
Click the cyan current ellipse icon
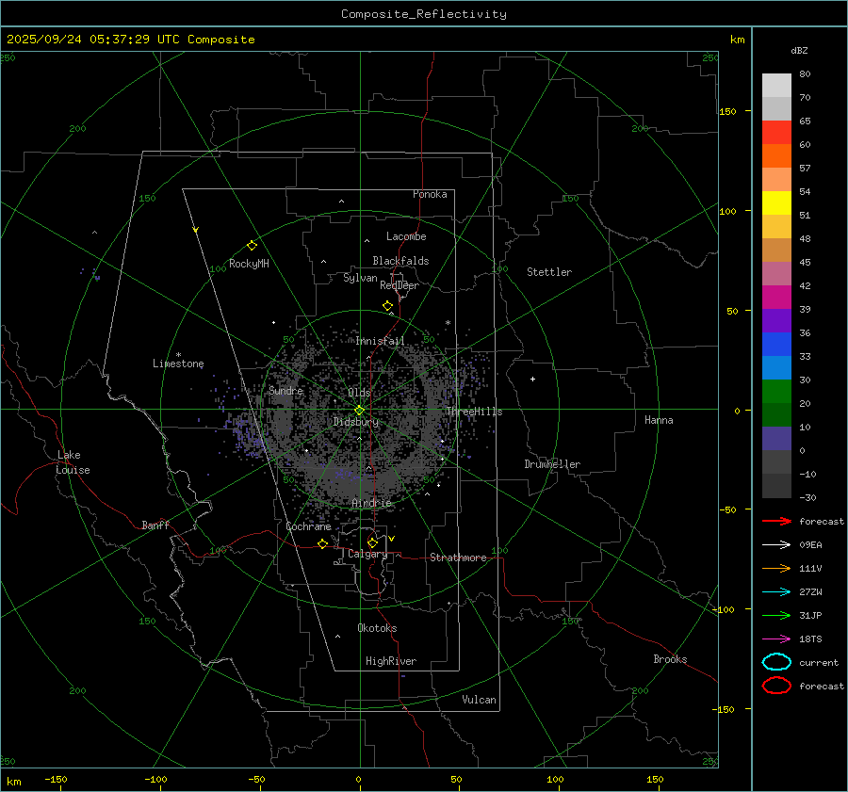[x=776, y=662]
